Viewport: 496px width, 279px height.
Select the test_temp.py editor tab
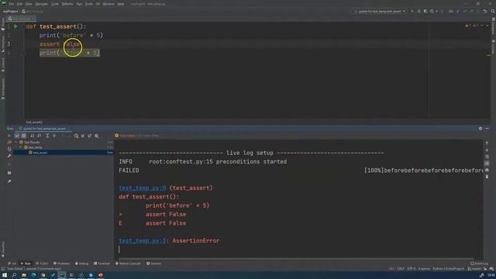pos(22,19)
